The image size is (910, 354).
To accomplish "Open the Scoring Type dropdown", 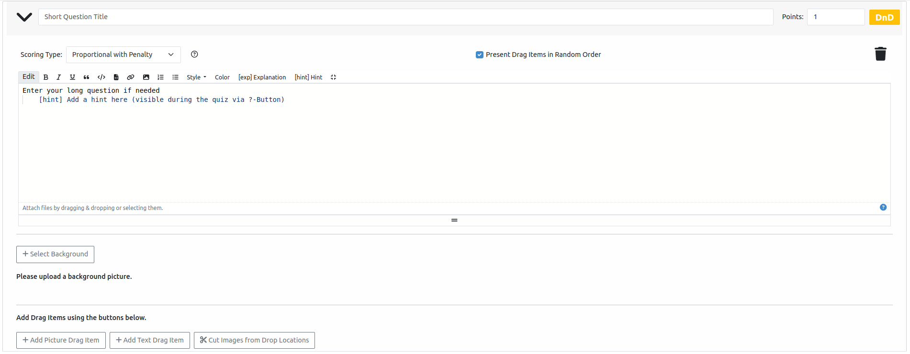I will point(123,55).
